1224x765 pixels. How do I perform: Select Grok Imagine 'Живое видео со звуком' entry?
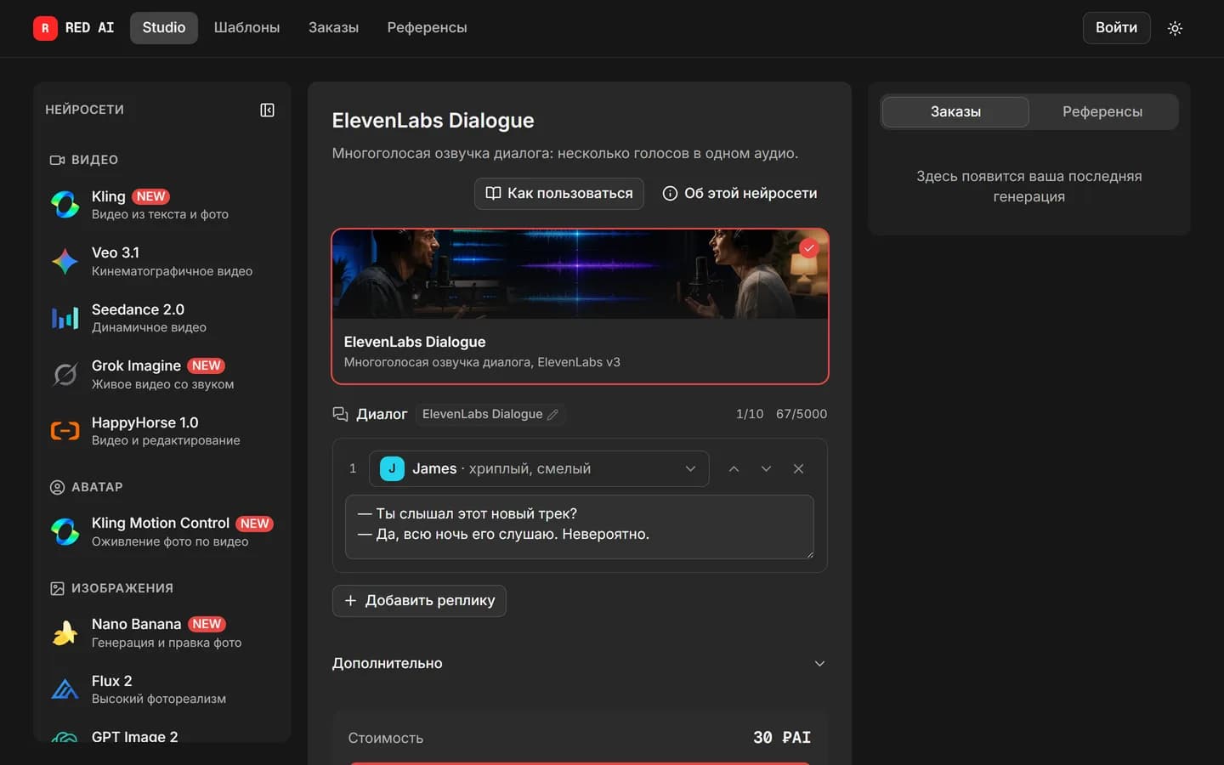pyautogui.click(x=161, y=374)
